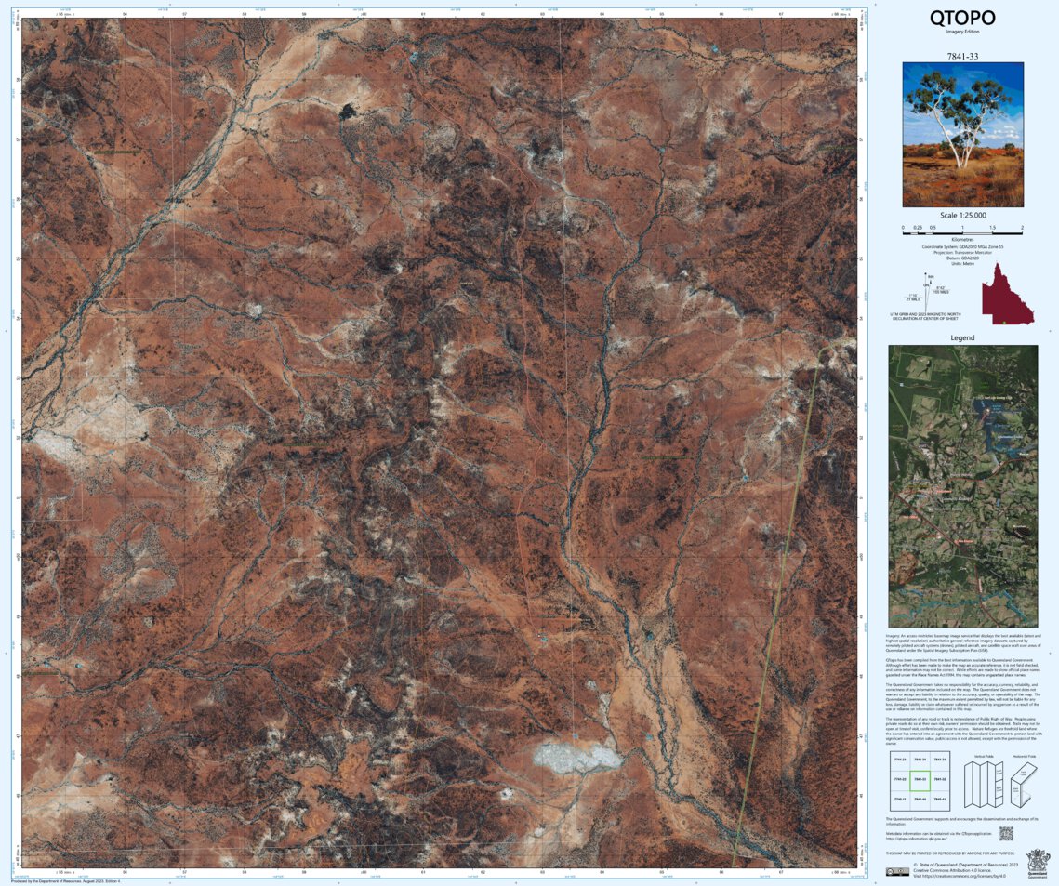Click the sheet number 7841-33 heading
This screenshot has width=1059, height=886.
[x=962, y=58]
